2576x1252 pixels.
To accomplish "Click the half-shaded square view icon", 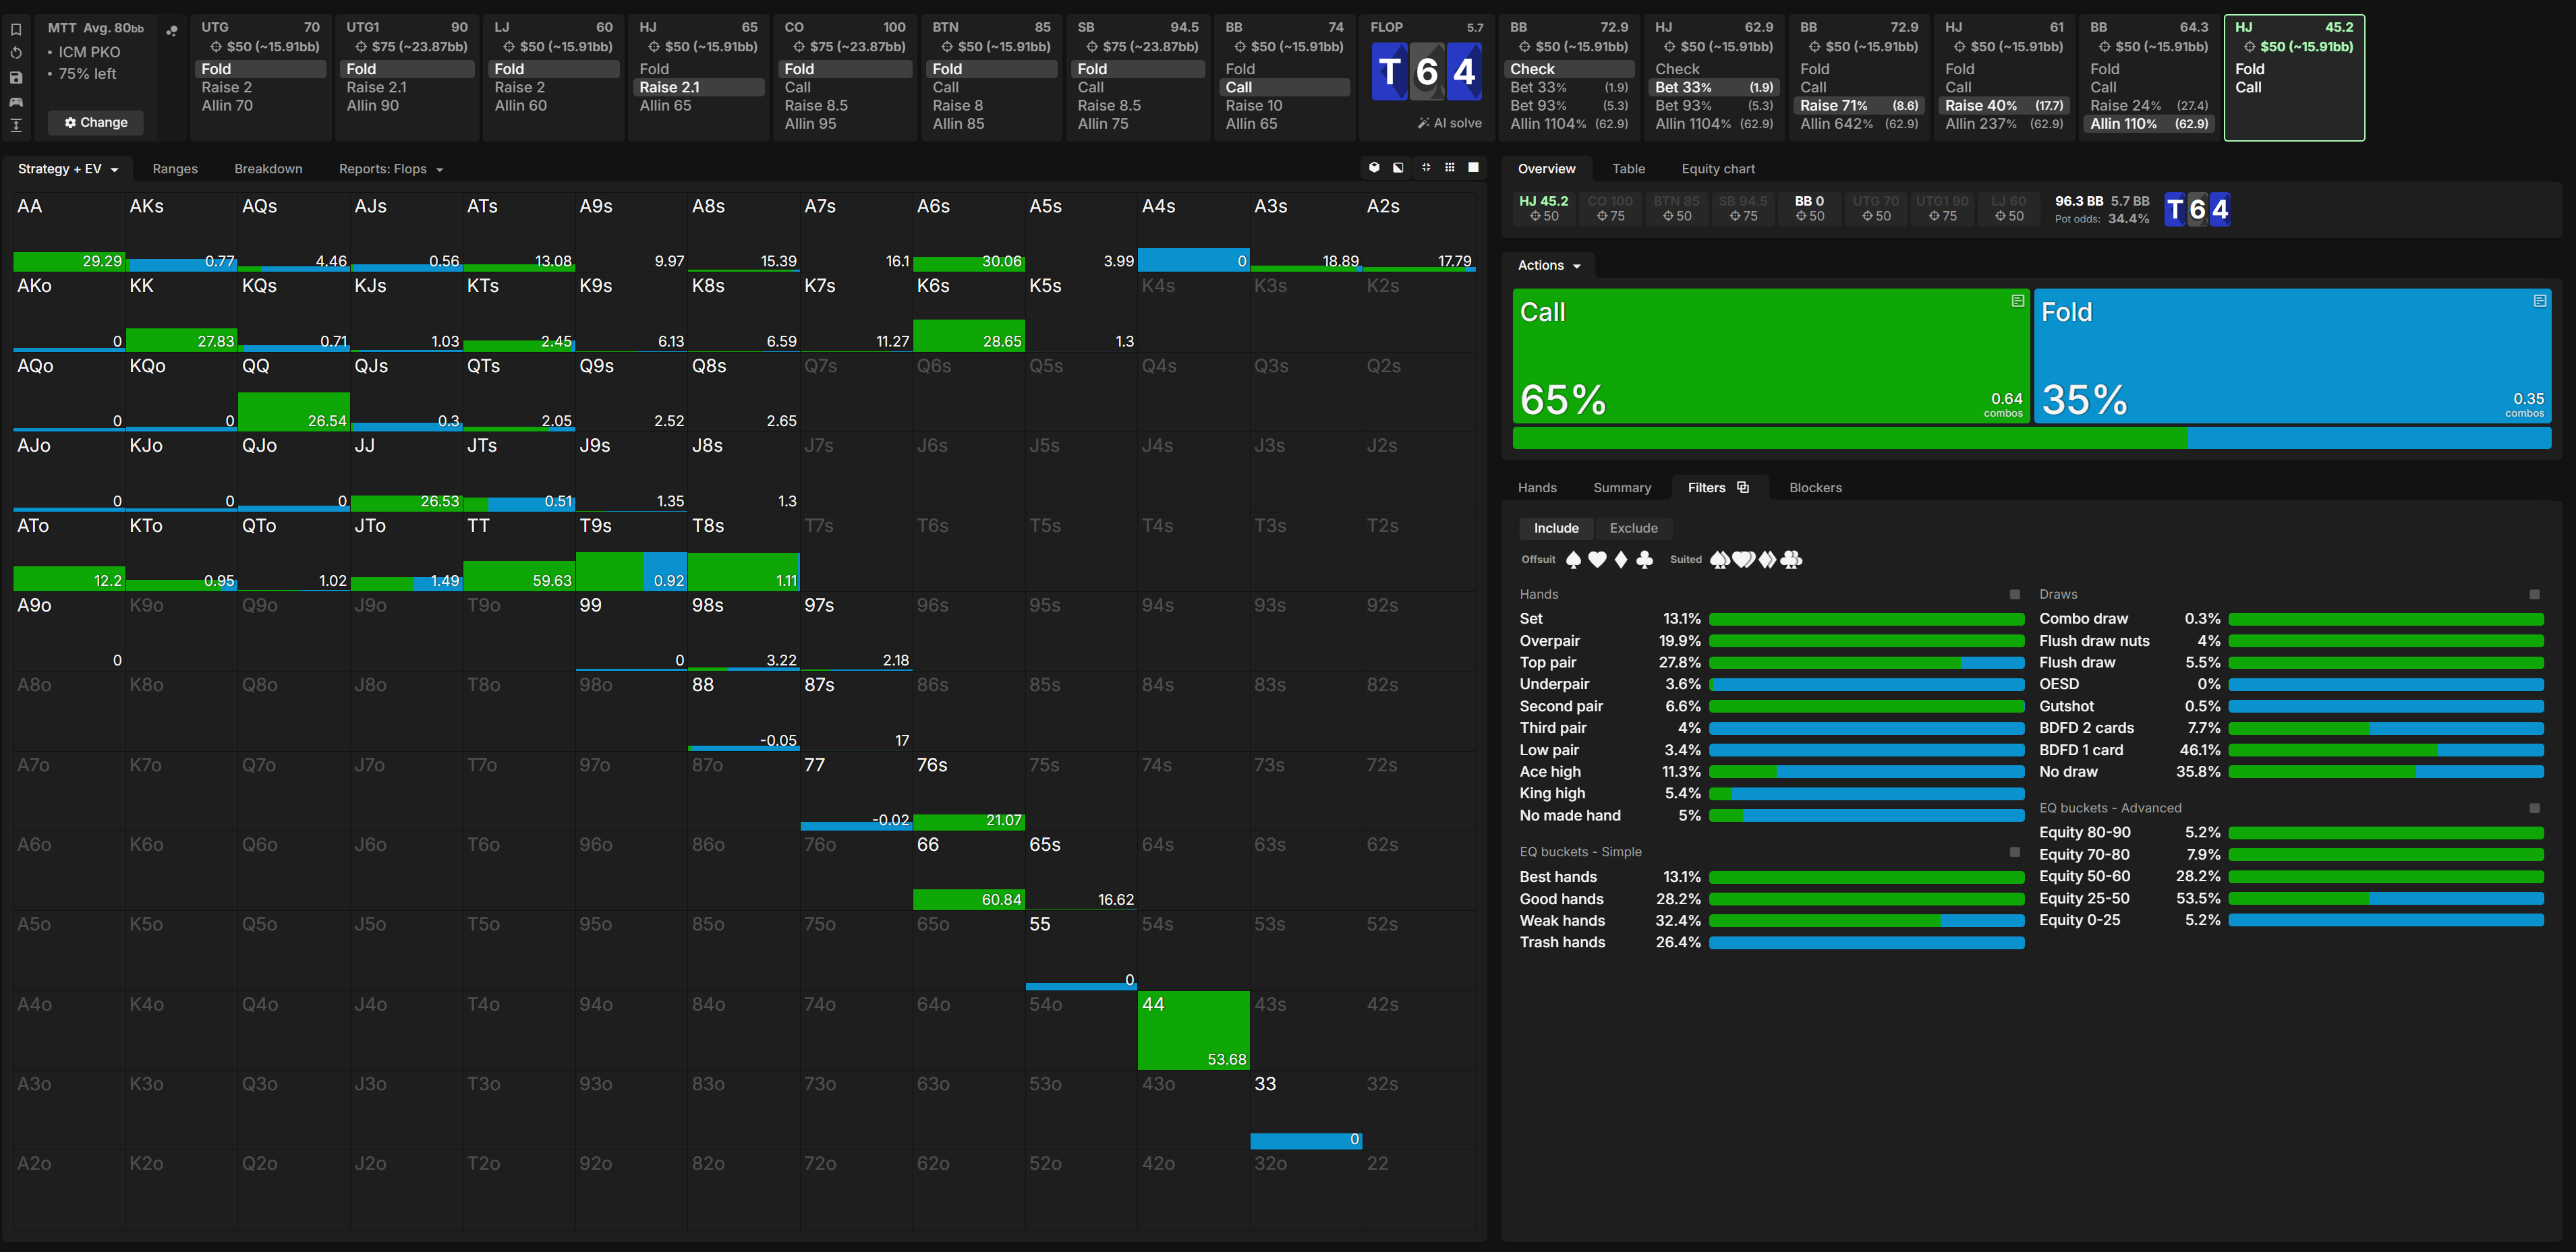I will 1398,168.
